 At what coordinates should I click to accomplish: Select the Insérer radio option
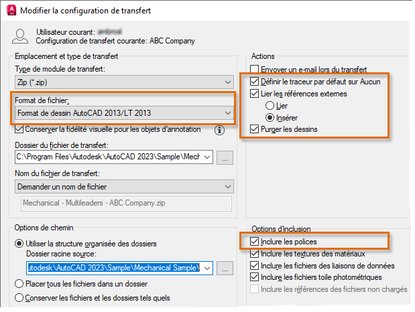270,117
